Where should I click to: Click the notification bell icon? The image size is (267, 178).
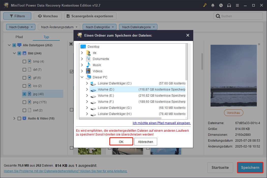tap(213, 5)
